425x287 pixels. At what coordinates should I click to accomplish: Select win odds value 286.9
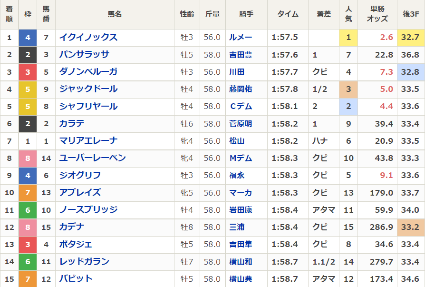pos(381,227)
